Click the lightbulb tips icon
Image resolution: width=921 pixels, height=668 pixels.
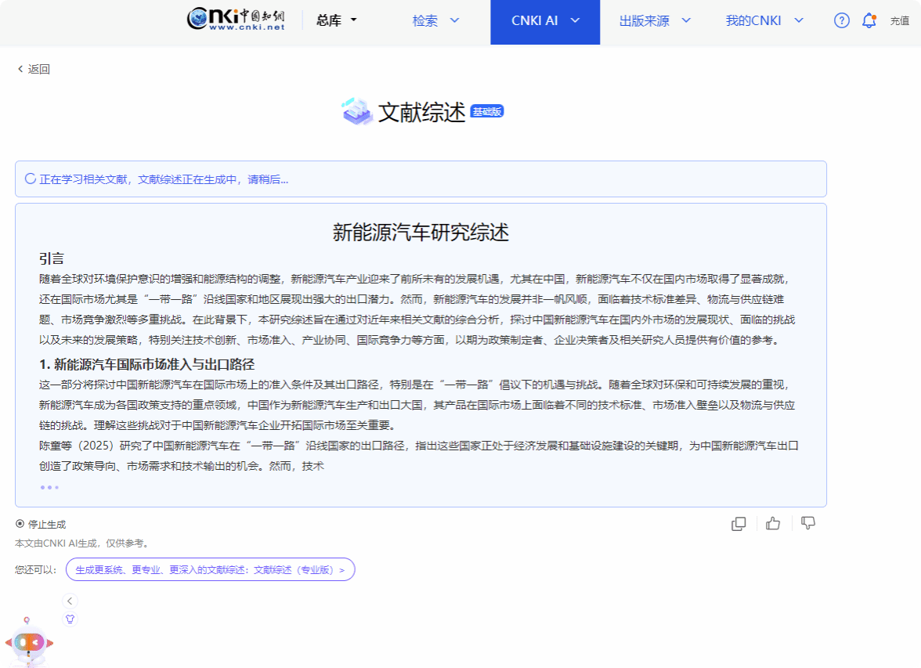70,619
